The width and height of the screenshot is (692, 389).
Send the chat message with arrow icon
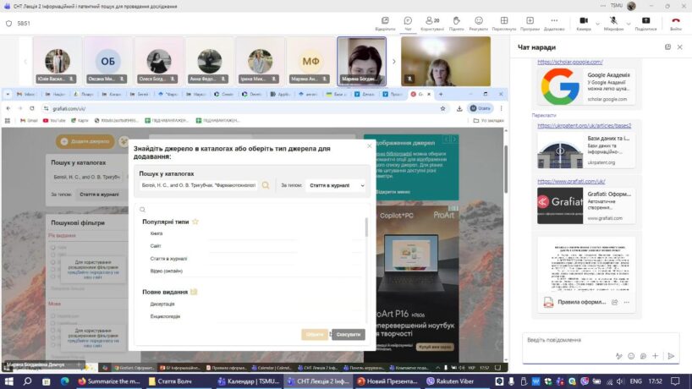tap(671, 356)
